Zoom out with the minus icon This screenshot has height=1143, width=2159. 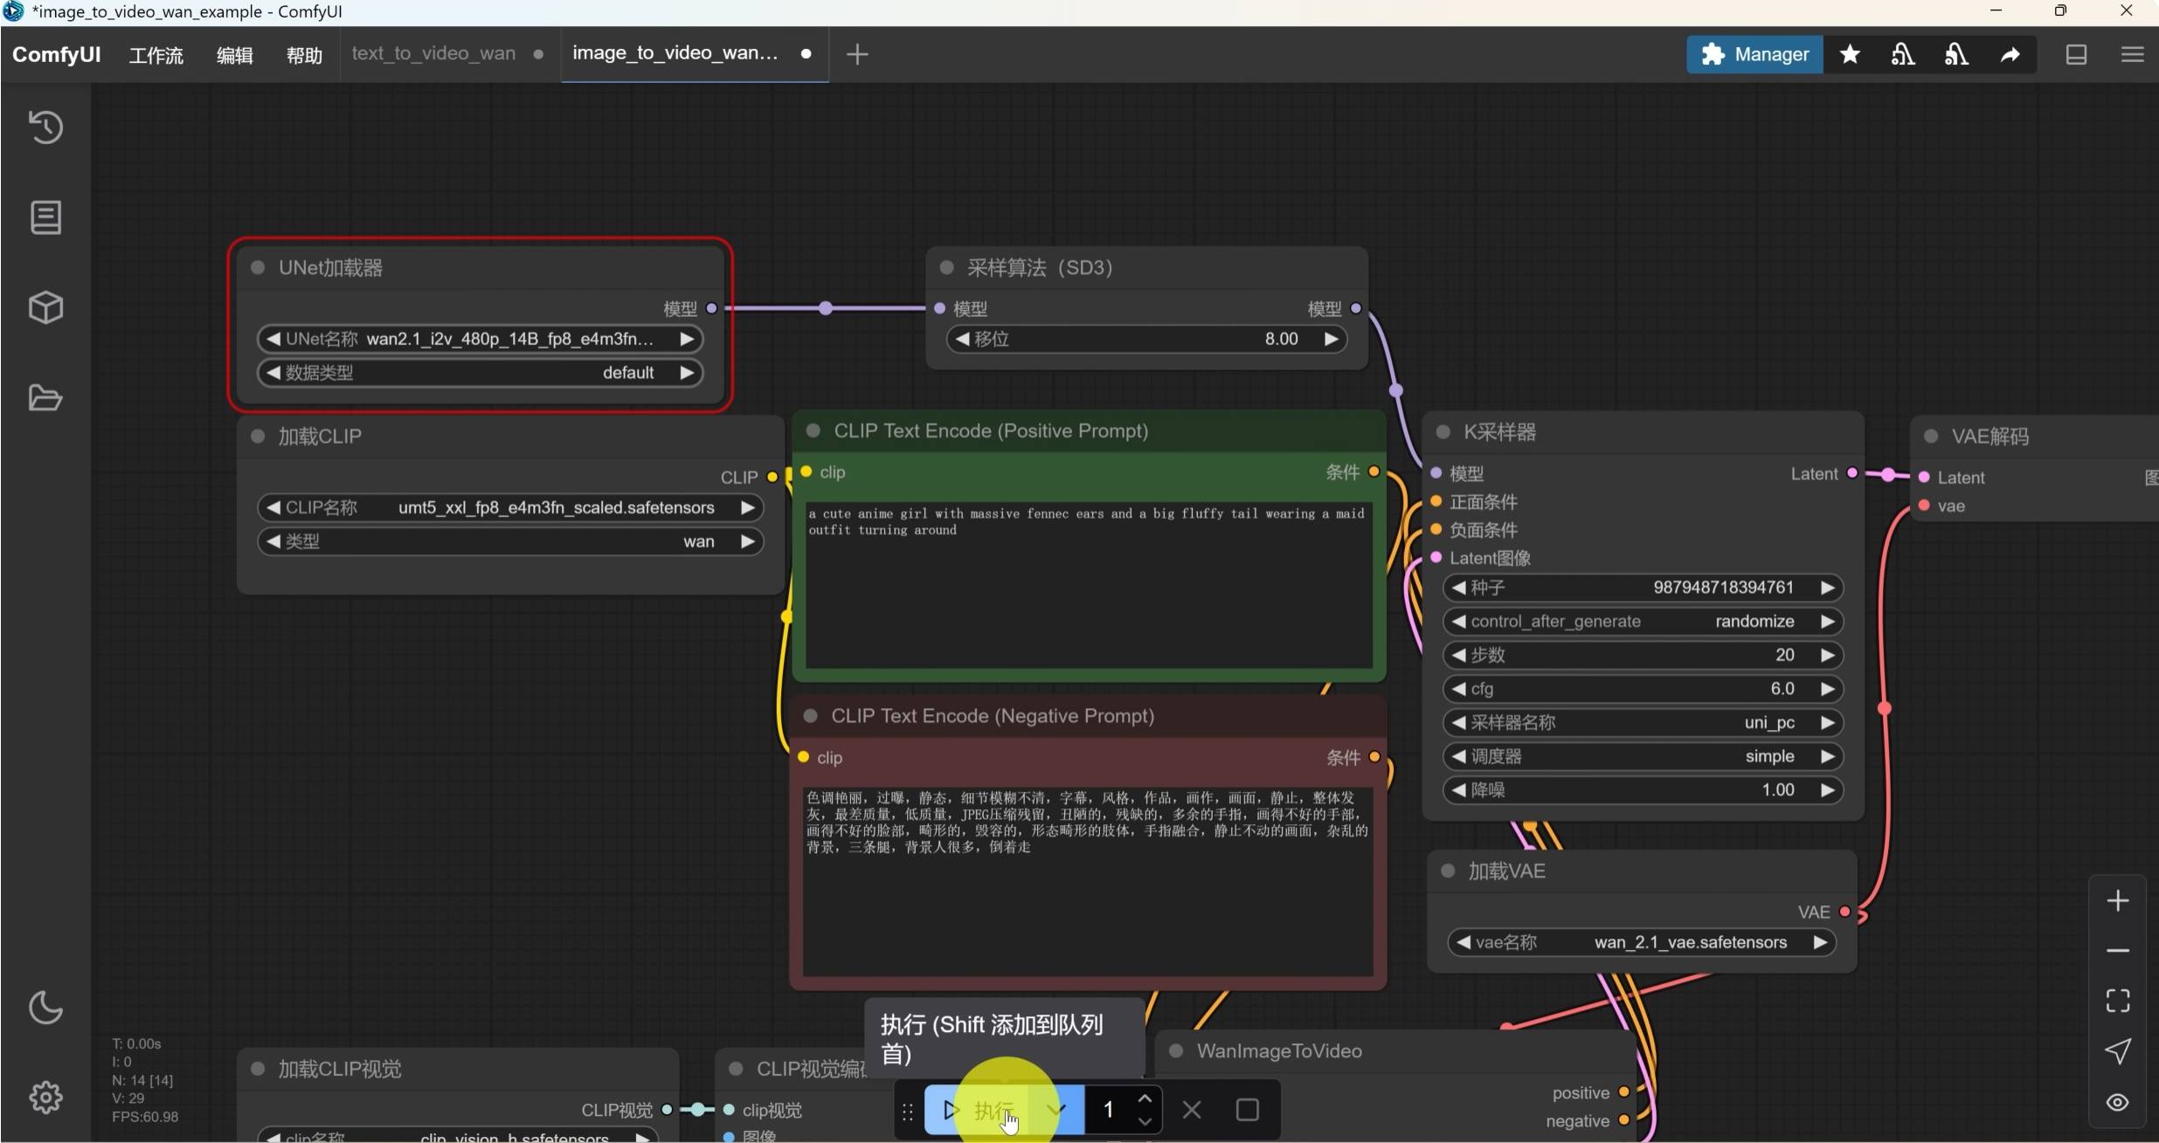(2118, 950)
